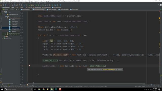Switch to Vector2D.java tab
162x91 pixels.
[x=75, y=9]
